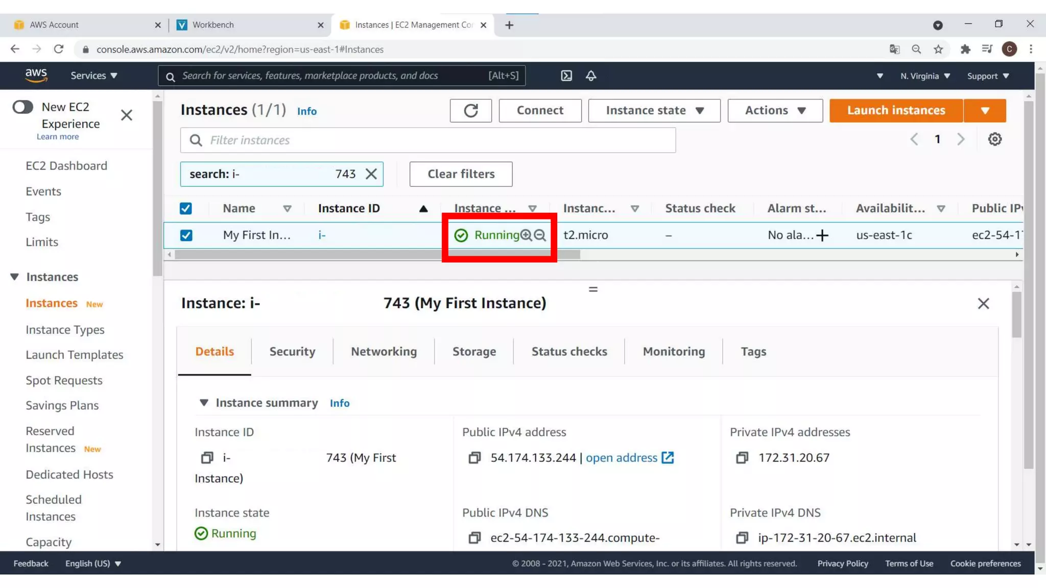1046x588 pixels.
Task: Open the Status checks tab
Action: click(569, 352)
